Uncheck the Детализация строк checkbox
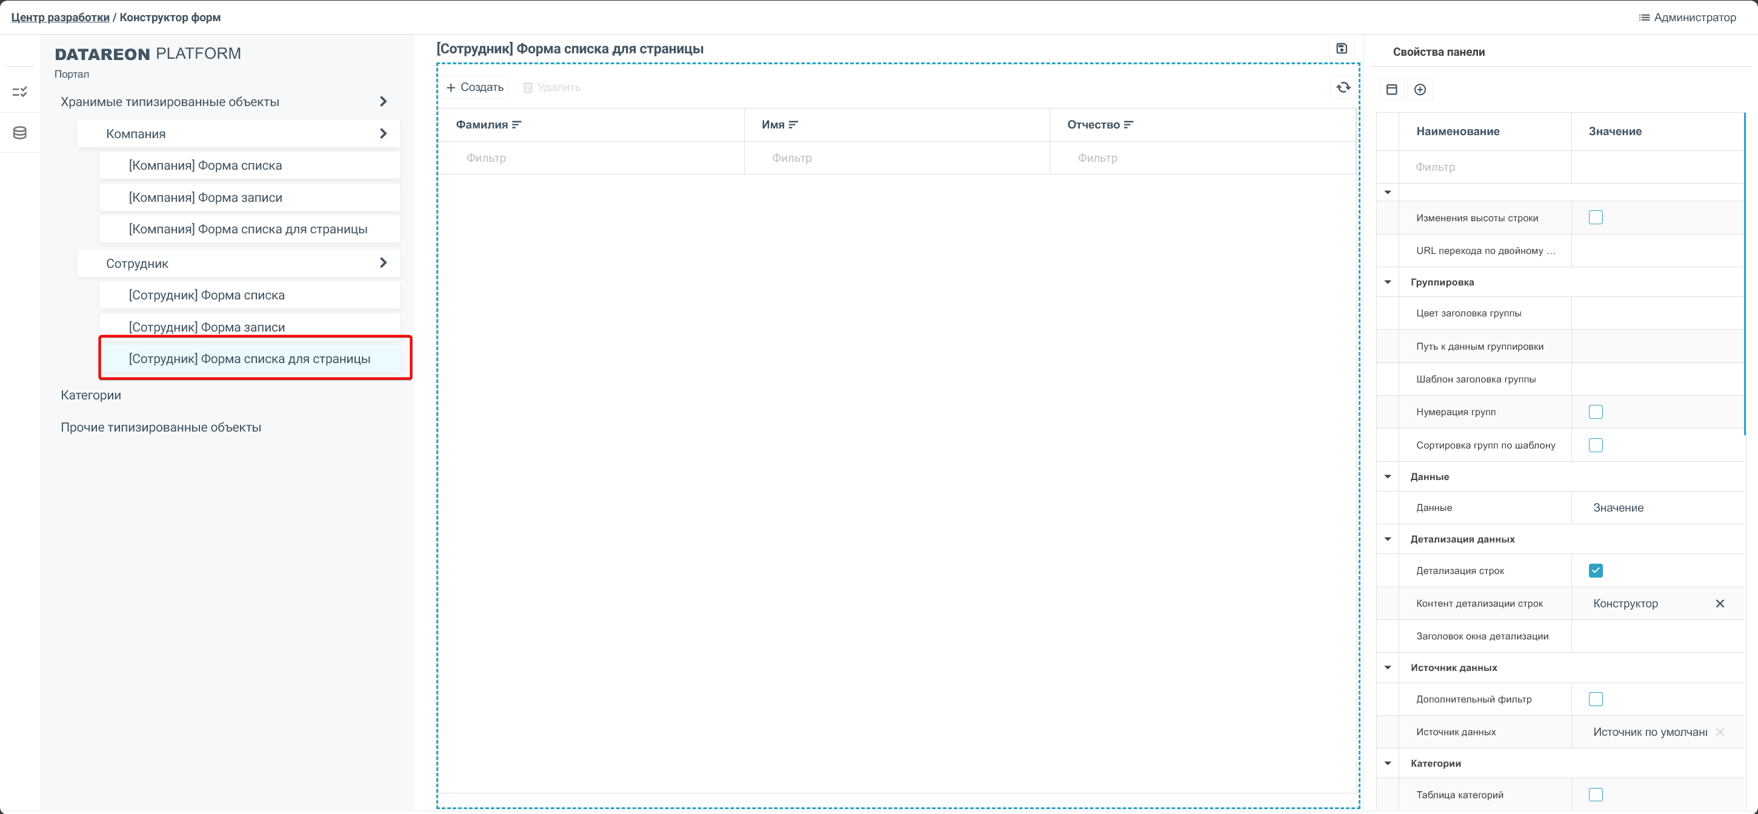1758x814 pixels. (1595, 570)
